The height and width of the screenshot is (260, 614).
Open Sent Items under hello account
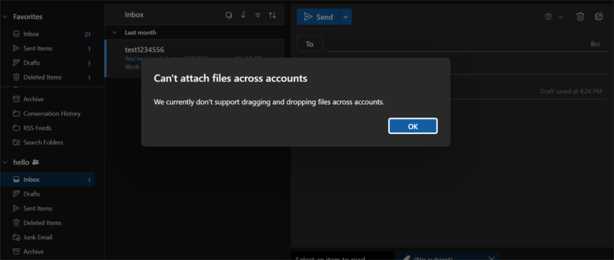47,208
